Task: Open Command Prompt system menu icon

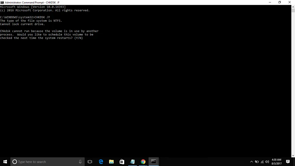Action: (x=2, y=2)
